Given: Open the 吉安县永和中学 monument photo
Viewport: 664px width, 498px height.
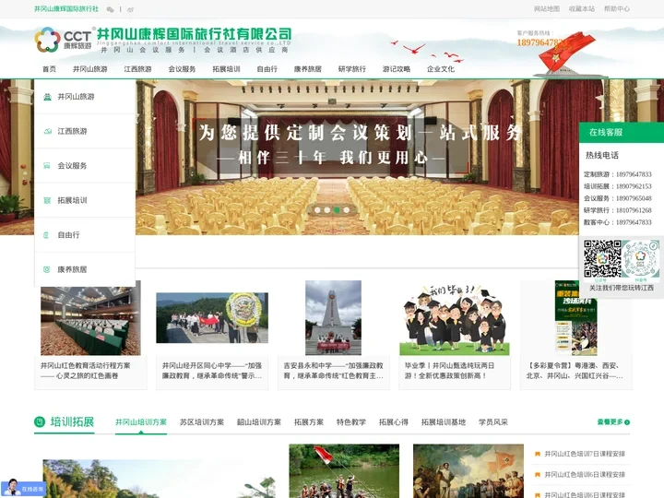Looking at the screenshot, I should [x=333, y=317].
